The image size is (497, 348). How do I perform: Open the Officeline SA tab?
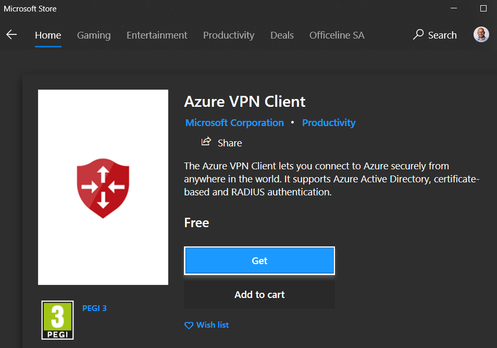(337, 35)
